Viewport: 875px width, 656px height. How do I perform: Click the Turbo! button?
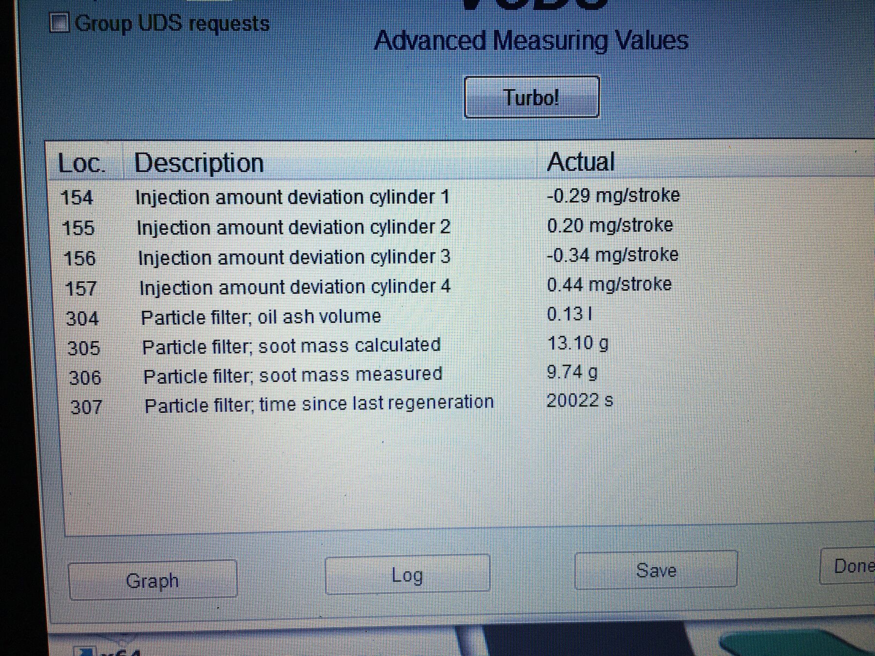coord(532,97)
